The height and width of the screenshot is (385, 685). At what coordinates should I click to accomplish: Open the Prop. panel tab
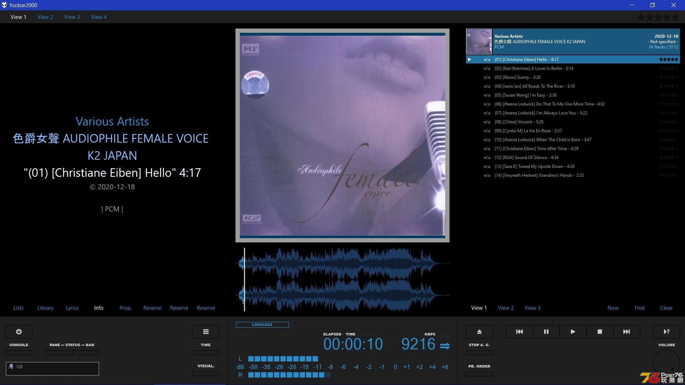126,308
